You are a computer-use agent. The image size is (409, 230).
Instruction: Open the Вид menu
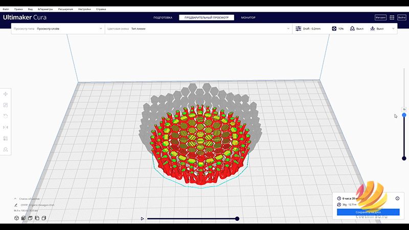point(30,9)
